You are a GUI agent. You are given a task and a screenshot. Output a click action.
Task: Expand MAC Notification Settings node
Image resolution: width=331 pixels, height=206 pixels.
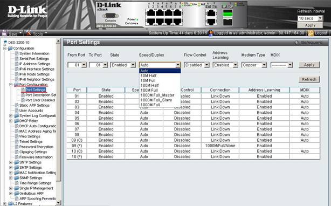11,173
